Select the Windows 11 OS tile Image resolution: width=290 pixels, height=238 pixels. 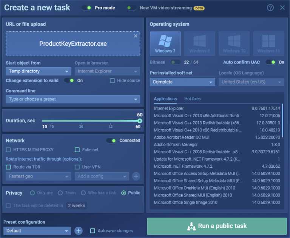tap(268, 44)
